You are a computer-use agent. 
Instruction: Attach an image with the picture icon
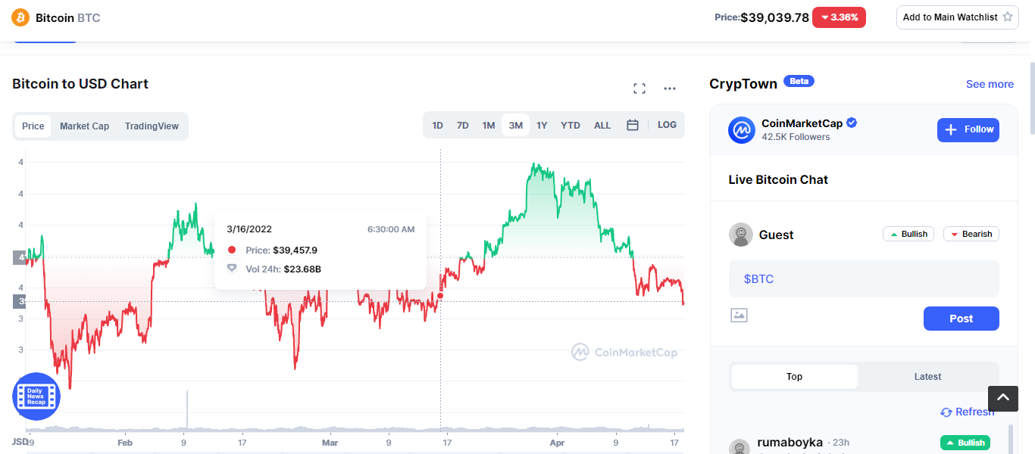coord(739,315)
